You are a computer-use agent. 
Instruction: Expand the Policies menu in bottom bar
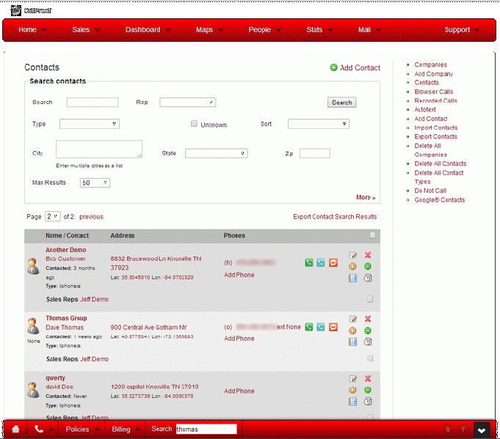[x=82, y=429]
